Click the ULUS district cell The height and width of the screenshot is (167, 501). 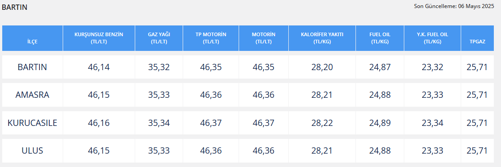(x=32, y=151)
